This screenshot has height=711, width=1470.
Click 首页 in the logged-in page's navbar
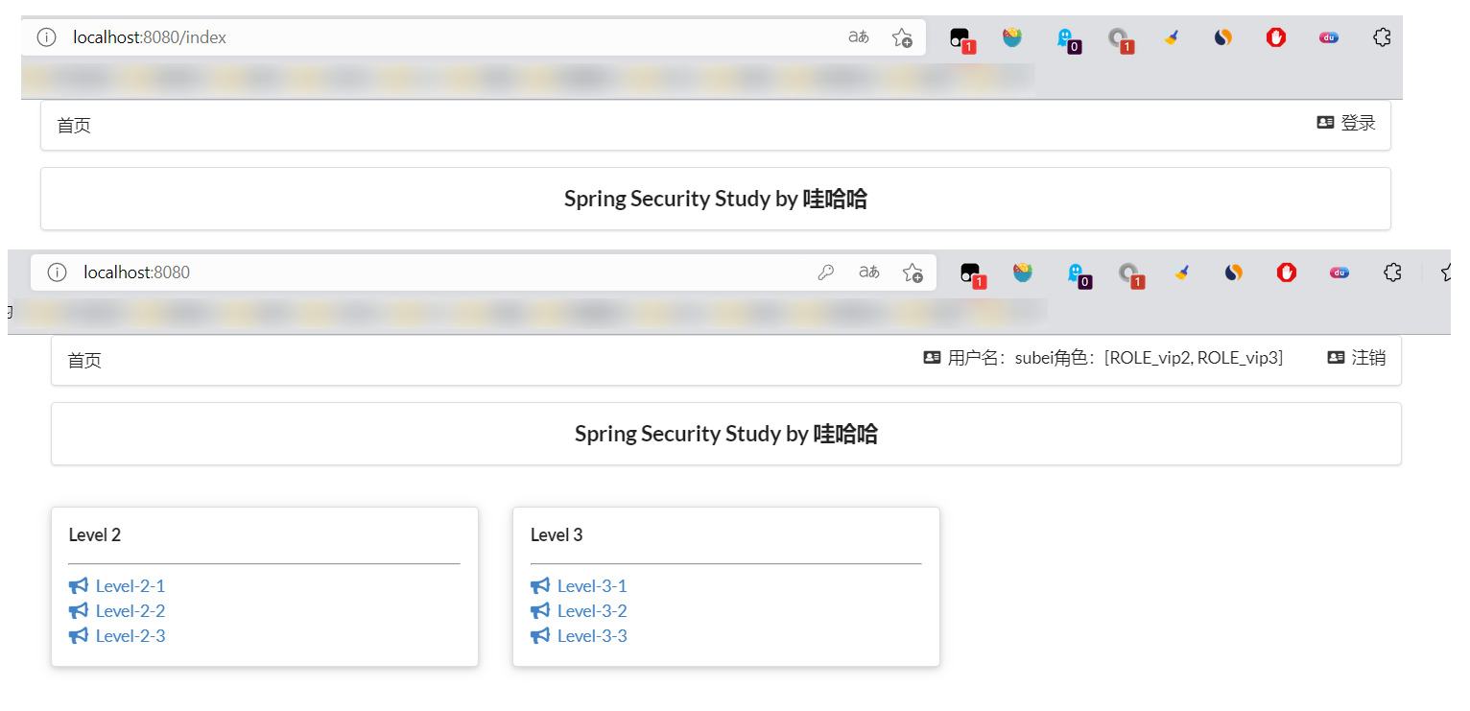(x=84, y=361)
